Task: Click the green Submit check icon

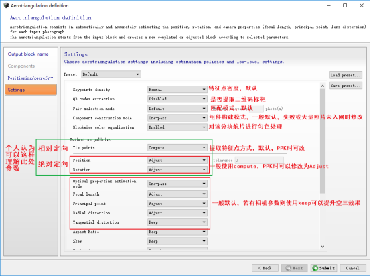Action: pos(315,268)
